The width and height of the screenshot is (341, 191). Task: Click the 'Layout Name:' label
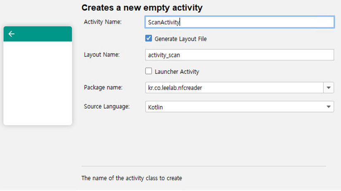pyautogui.click(x=102, y=55)
